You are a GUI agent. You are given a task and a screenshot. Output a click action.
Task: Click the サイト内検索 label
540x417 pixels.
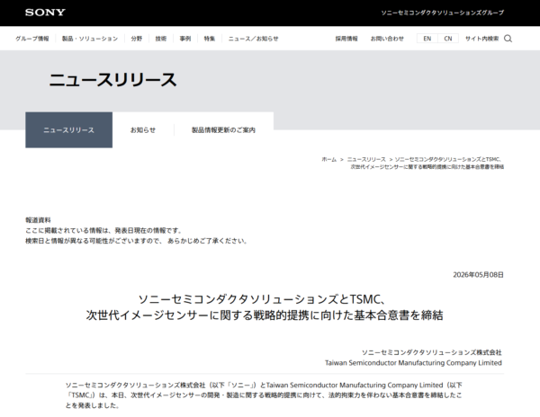pyautogui.click(x=481, y=39)
